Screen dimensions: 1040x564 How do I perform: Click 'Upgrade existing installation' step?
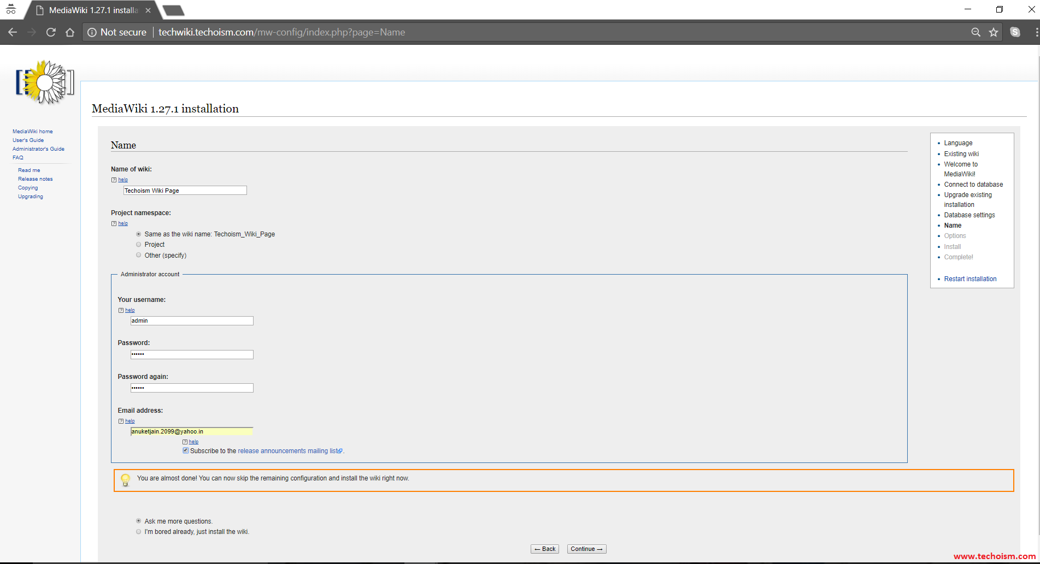click(x=968, y=200)
